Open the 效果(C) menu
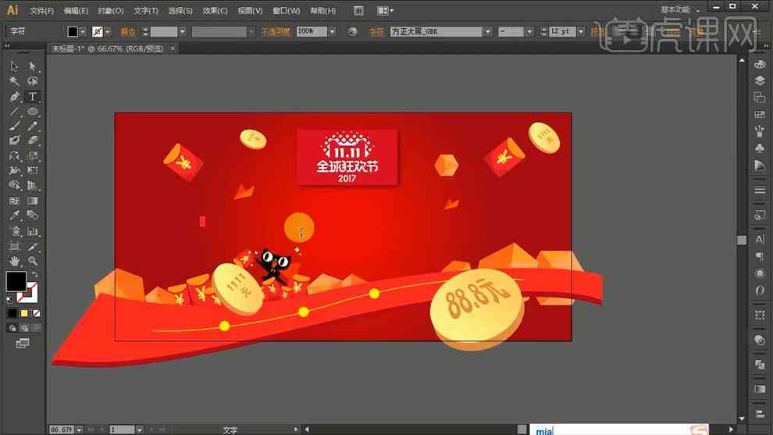Image resolution: width=773 pixels, height=435 pixels. tap(215, 10)
